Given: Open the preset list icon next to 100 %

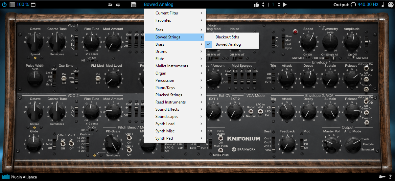Looking at the screenshot, I should pos(12,5).
